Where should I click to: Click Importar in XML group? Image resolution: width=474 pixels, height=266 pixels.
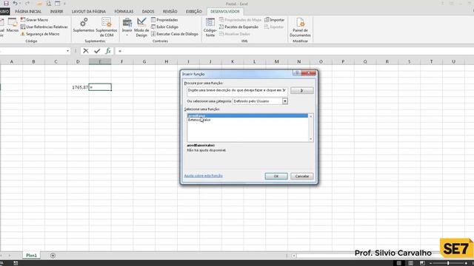pos(274,20)
